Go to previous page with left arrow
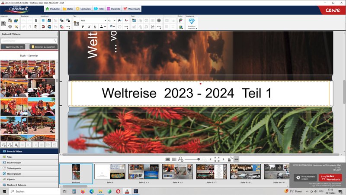The width and height of the screenshot is (346, 195). pos(210,159)
